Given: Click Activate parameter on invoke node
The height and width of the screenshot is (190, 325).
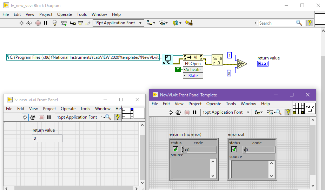Looking at the screenshot, I should pyautogui.click(x=193, y=70).
